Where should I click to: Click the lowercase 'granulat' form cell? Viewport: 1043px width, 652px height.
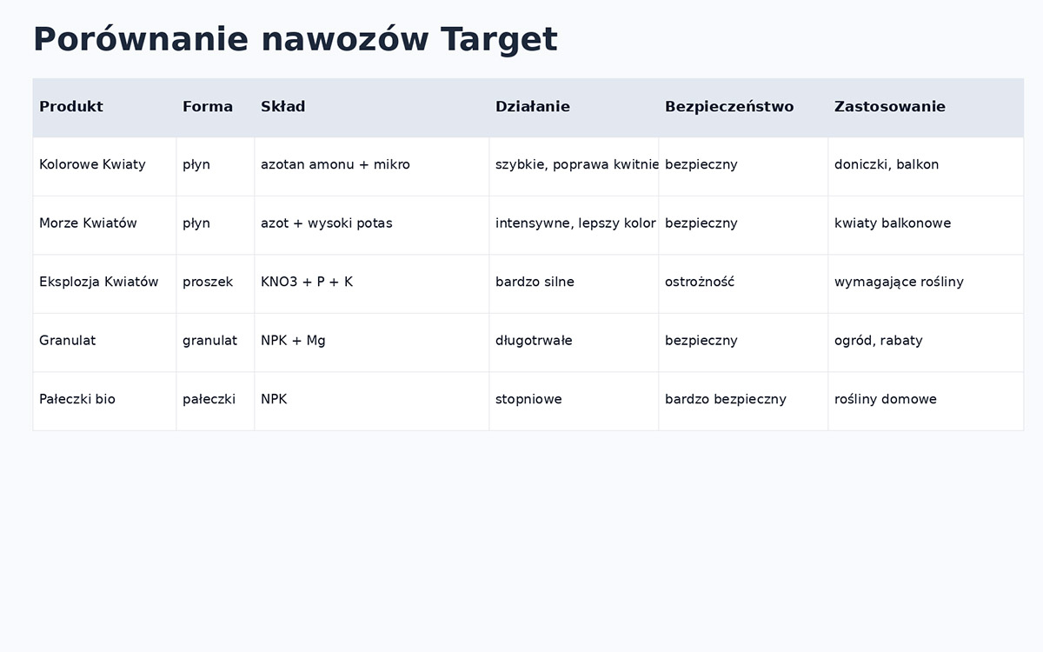(x=216, y=343)
